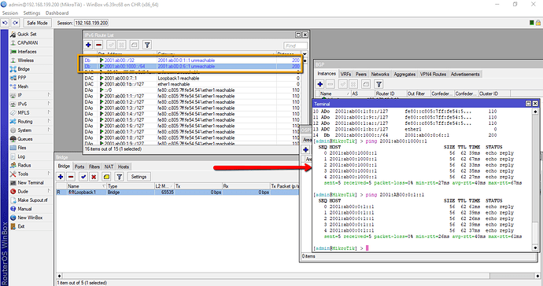Click comment icon in IPv6 Route List

pyautogui.click(x=135, y=45)
